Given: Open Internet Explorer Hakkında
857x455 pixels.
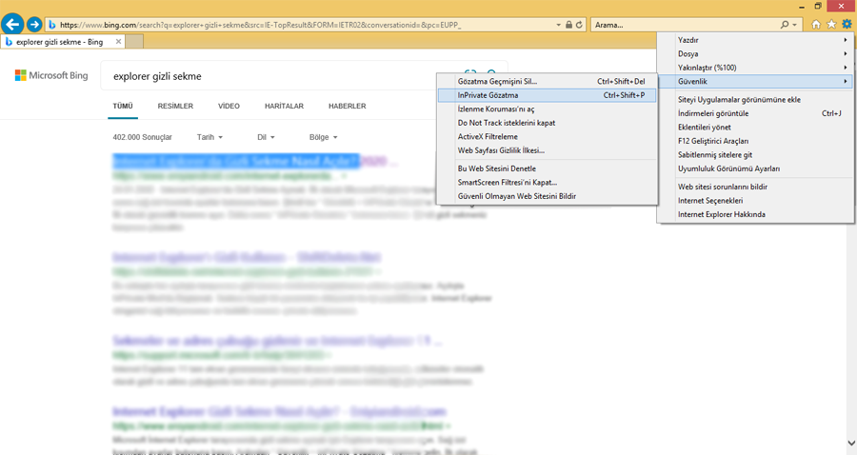Looking at the screenshot, I should click(x=756, y=215).
